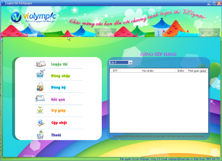The image size is (222, 161).
Task: Open the Luyện thi menu entry
Action: [59, 64]
